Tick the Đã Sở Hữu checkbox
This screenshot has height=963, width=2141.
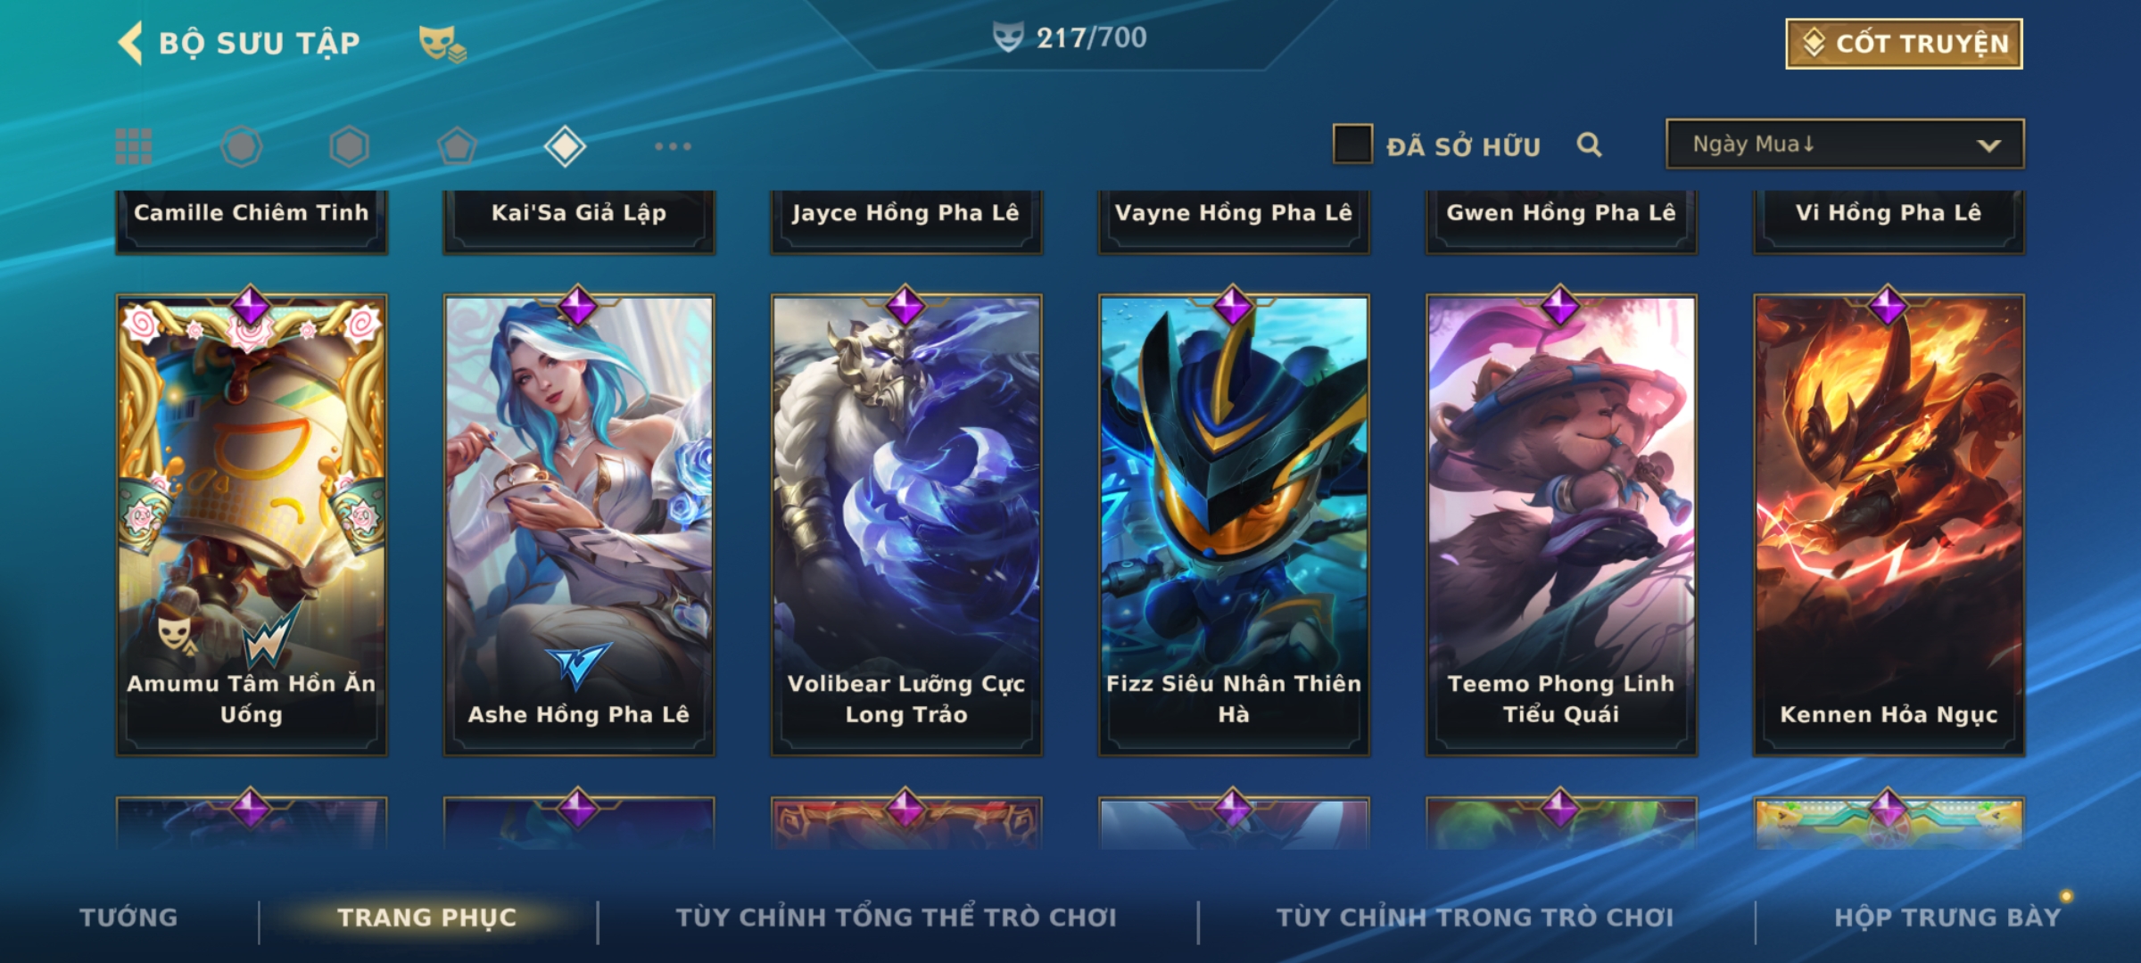pos(1352,144)
